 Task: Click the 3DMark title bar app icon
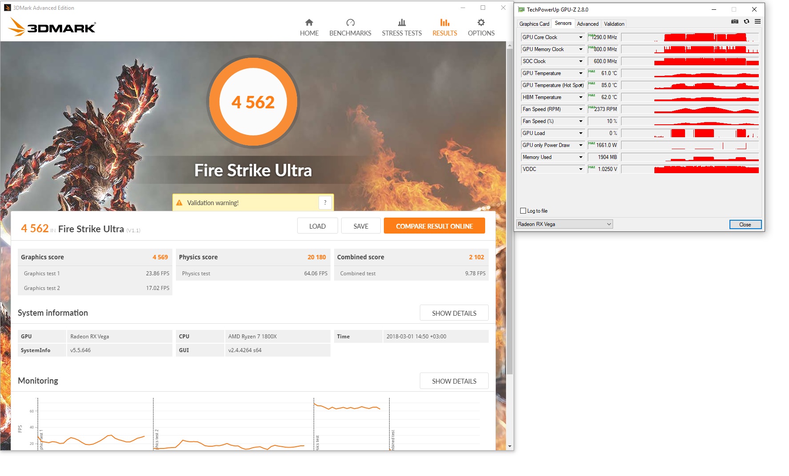[x=8, y=8]
